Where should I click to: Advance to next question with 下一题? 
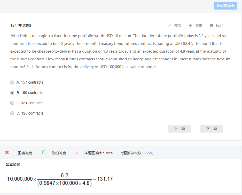pos(211,129)
